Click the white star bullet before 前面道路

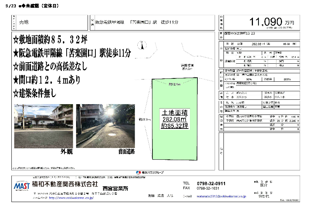16,67
